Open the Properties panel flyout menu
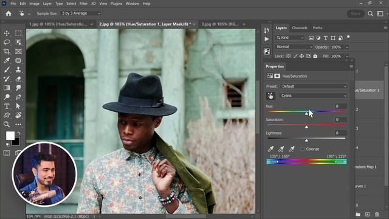 351,66
